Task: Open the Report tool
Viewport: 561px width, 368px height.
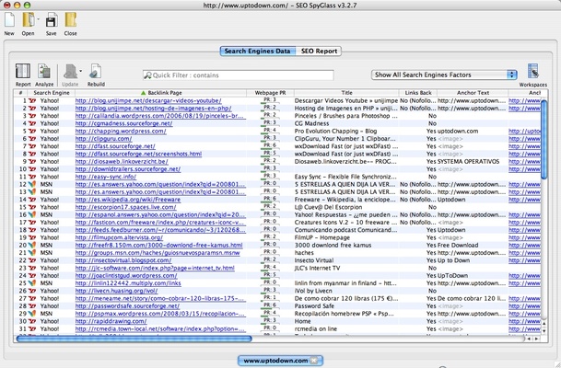Action: [23, 71]
